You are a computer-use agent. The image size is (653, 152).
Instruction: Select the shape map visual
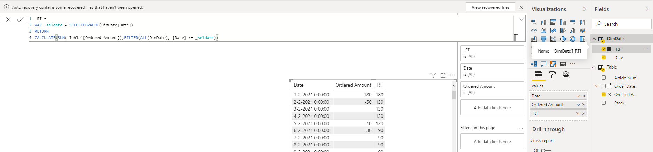553,64
